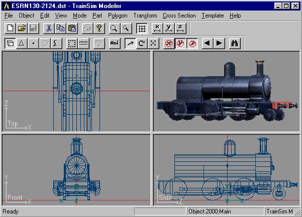This screenshot has height=217, width=302.
Task: Open the Transform menu
Action: [145, 16]
